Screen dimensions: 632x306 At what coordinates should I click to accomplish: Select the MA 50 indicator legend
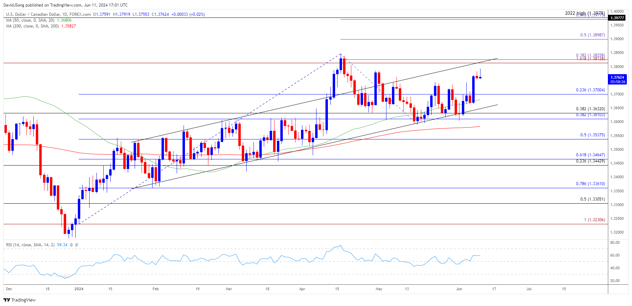[31, 20]
